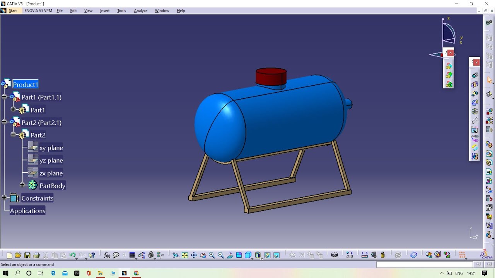The image size is (495, 278).
Task: Select Product1 root in specification tree
Action: (x=26, y=85)
